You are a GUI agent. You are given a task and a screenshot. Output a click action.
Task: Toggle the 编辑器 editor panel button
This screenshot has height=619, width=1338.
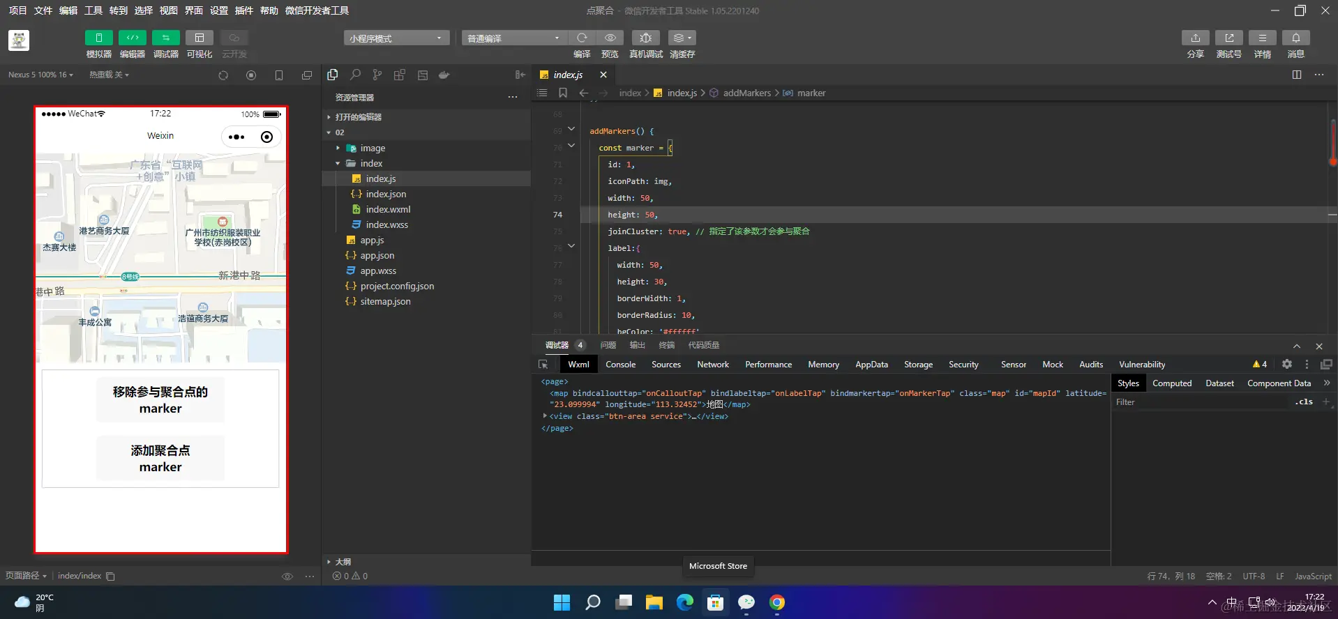[x=132, y=38]
